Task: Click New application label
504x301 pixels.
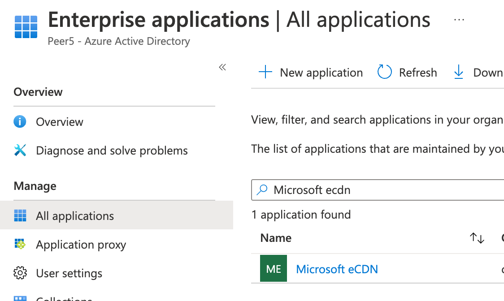Action: coord(321,73)
